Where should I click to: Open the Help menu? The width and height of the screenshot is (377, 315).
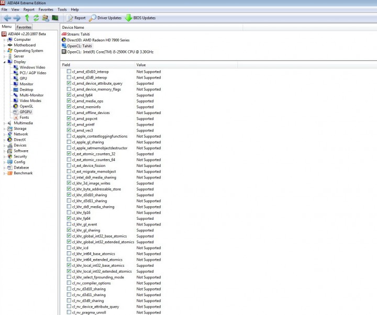point(74,9)
